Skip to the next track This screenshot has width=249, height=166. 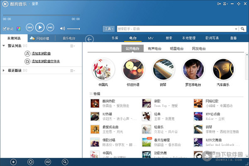click(50, 28)
